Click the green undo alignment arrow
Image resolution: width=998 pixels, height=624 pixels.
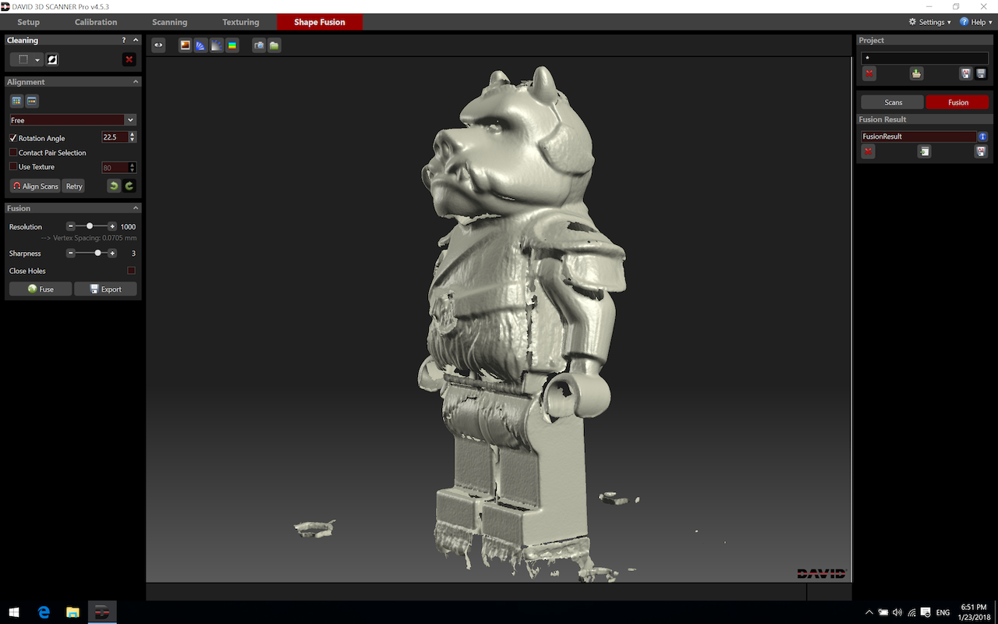114,186
